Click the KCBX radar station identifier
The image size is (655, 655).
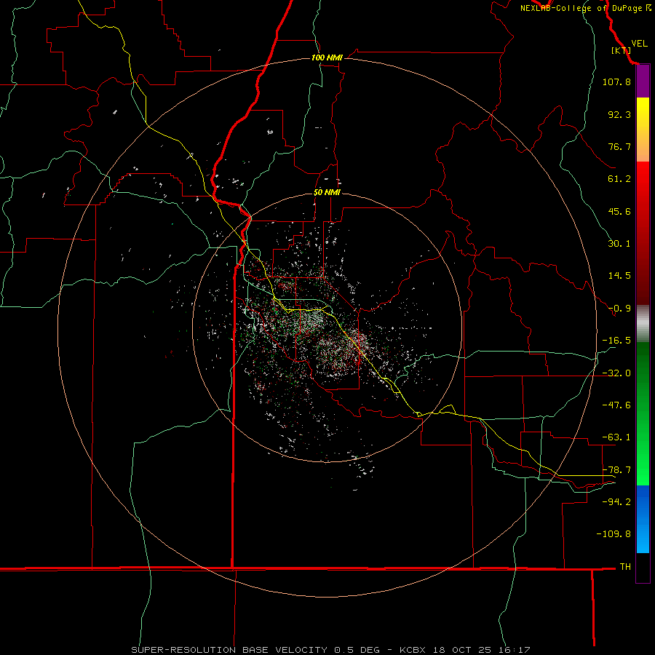point(413,650)
